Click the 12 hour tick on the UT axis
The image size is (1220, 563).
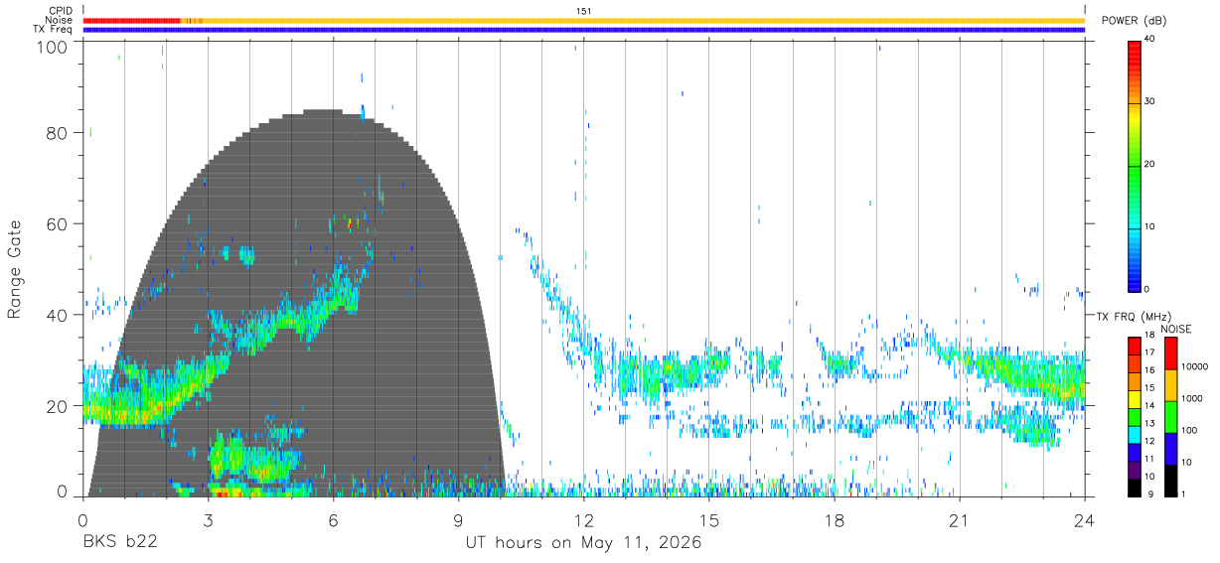583,519
